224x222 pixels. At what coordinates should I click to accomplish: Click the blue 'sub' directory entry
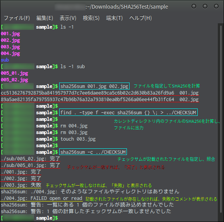[x=5, y=60]
